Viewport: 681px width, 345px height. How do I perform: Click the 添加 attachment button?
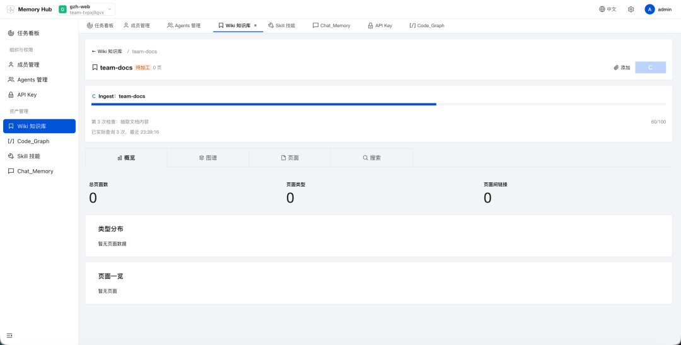coord(622,67)
